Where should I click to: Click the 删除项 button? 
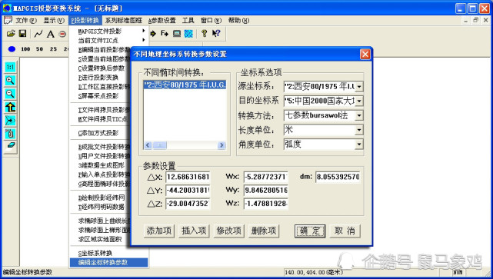click(264, 231)
